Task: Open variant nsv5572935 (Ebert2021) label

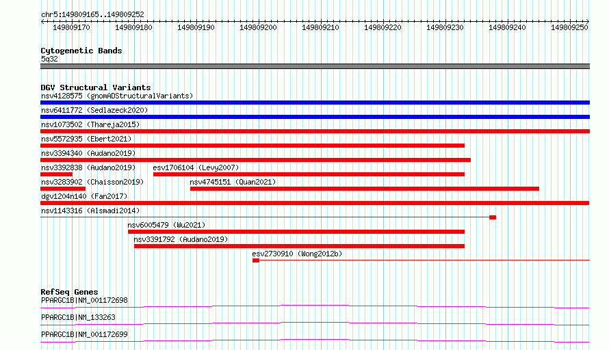Action: 86,139
